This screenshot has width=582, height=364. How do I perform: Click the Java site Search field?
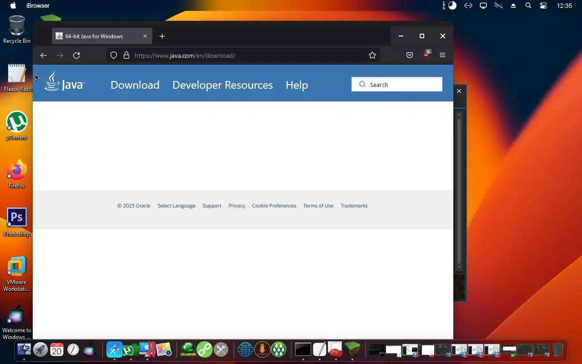(397, 85)
